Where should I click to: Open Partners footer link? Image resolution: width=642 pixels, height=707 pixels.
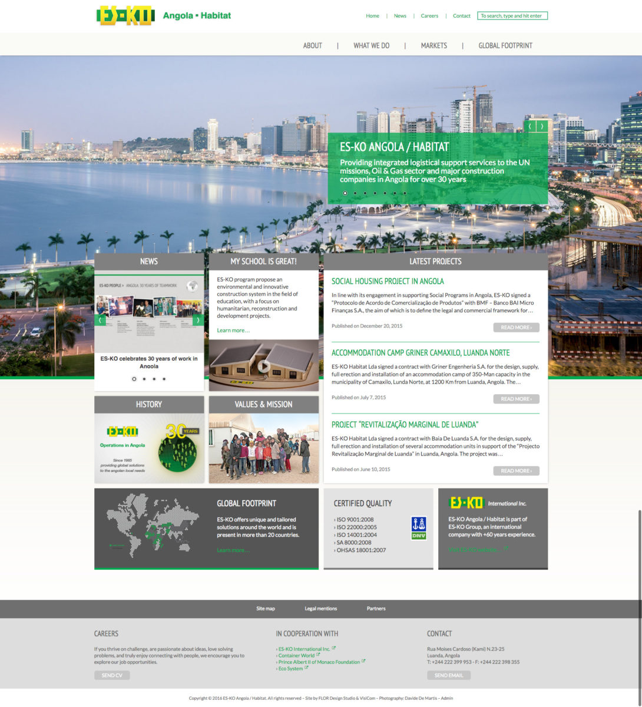click(x=376, y=609)
